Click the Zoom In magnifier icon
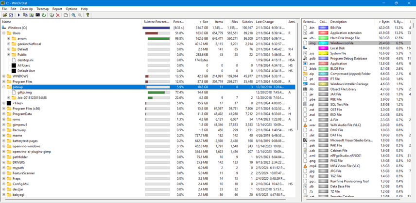The height and width of the screenshot is (203, 416). pos(73,15)
